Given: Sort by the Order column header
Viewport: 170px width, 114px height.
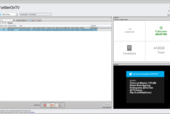Looking at the screenshot, I should (x=6, y=26).
